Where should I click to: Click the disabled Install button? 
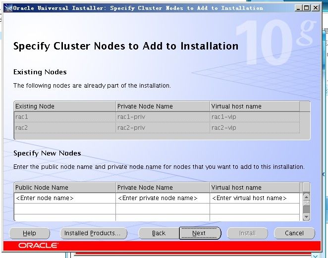coord(247,233)
